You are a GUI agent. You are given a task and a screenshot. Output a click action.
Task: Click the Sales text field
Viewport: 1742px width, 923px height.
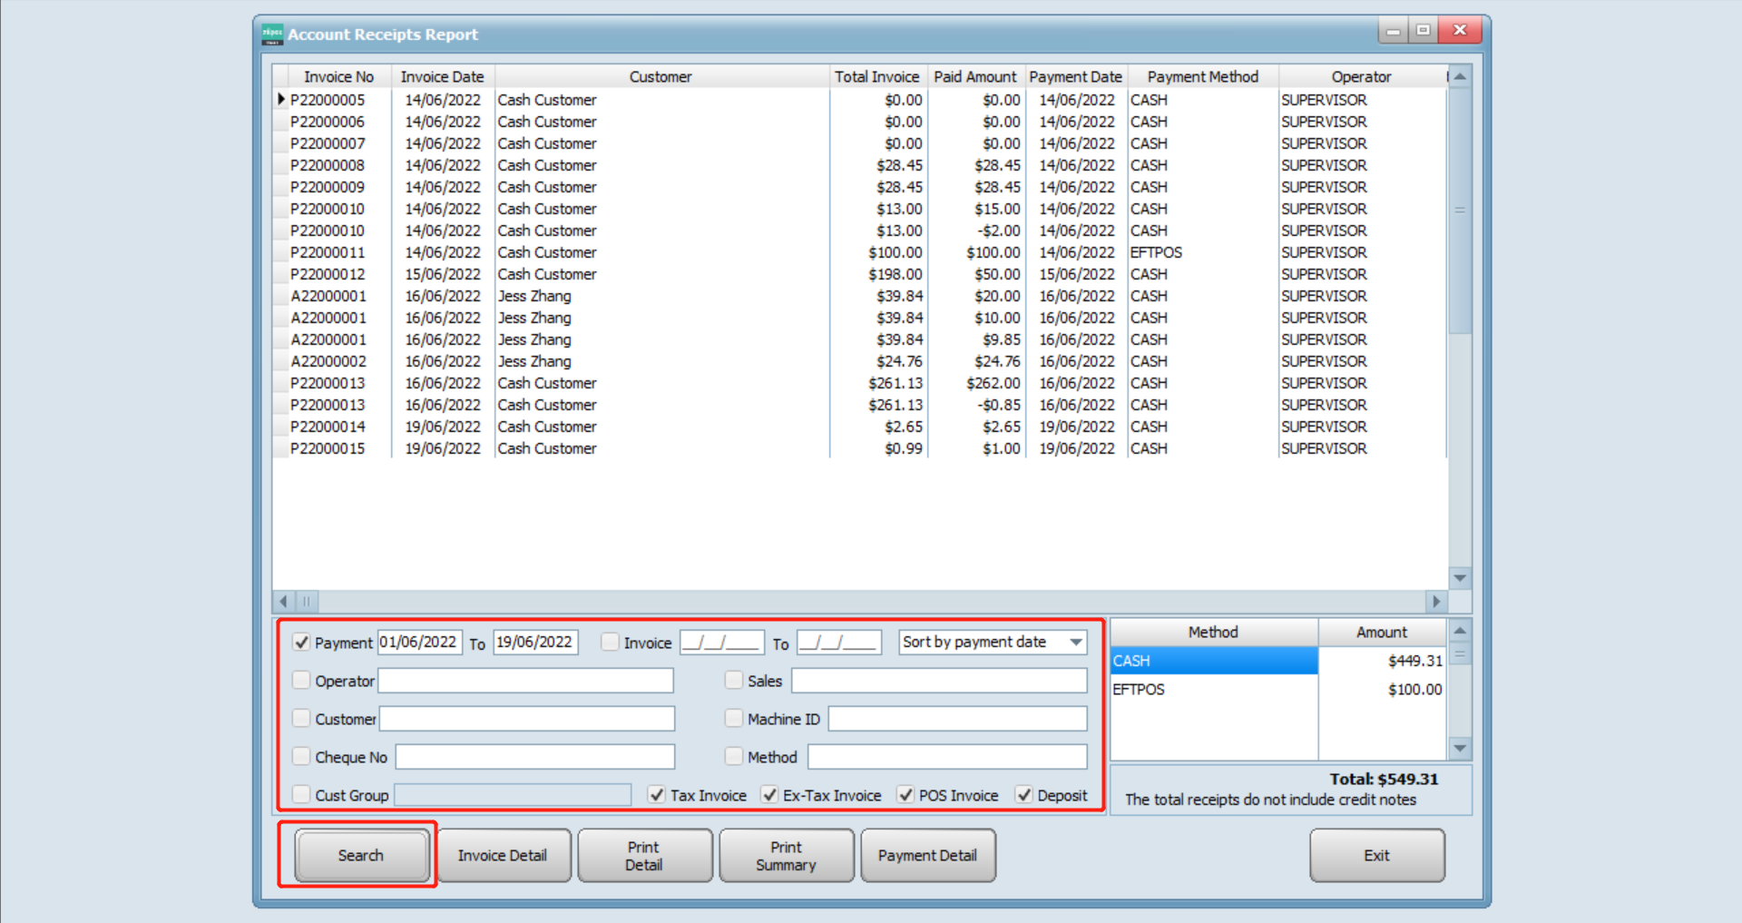coord(939,681)
